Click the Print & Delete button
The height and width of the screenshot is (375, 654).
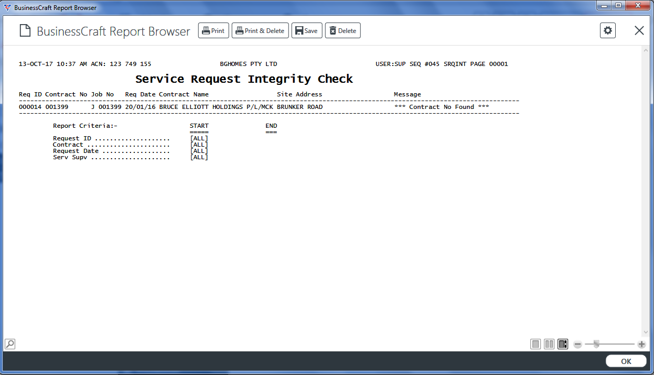point(260,30)
